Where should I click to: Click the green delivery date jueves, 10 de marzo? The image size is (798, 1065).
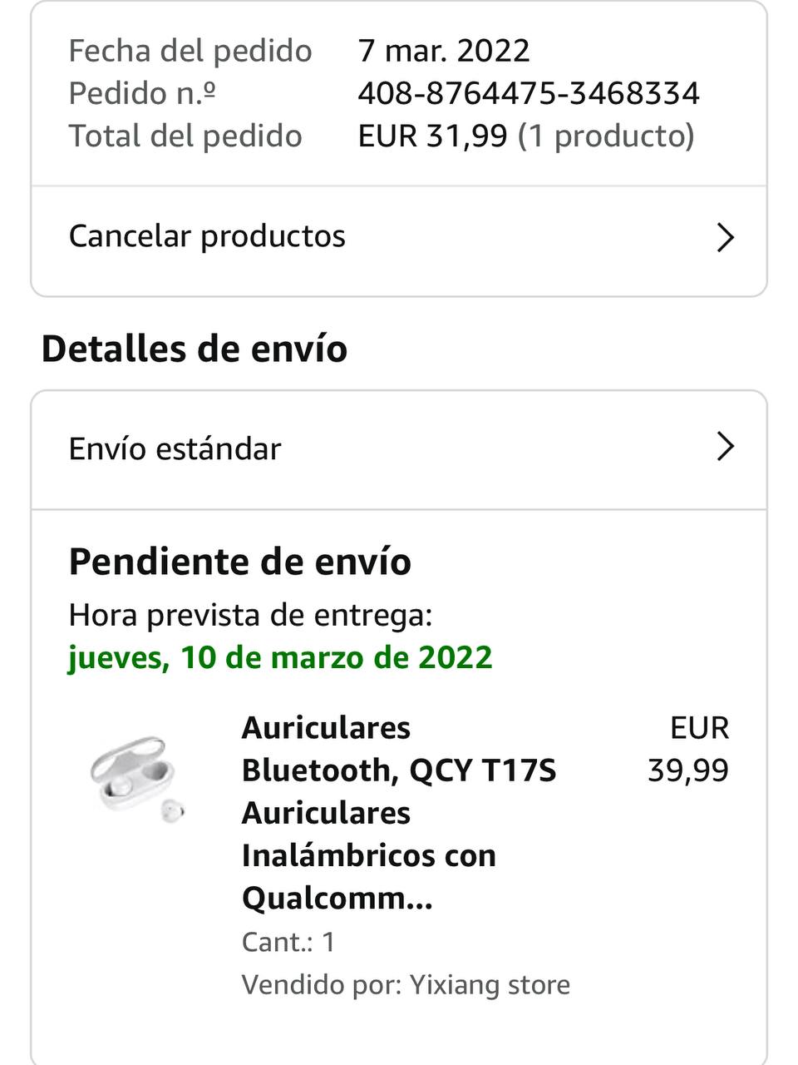[x=280, y=657]
